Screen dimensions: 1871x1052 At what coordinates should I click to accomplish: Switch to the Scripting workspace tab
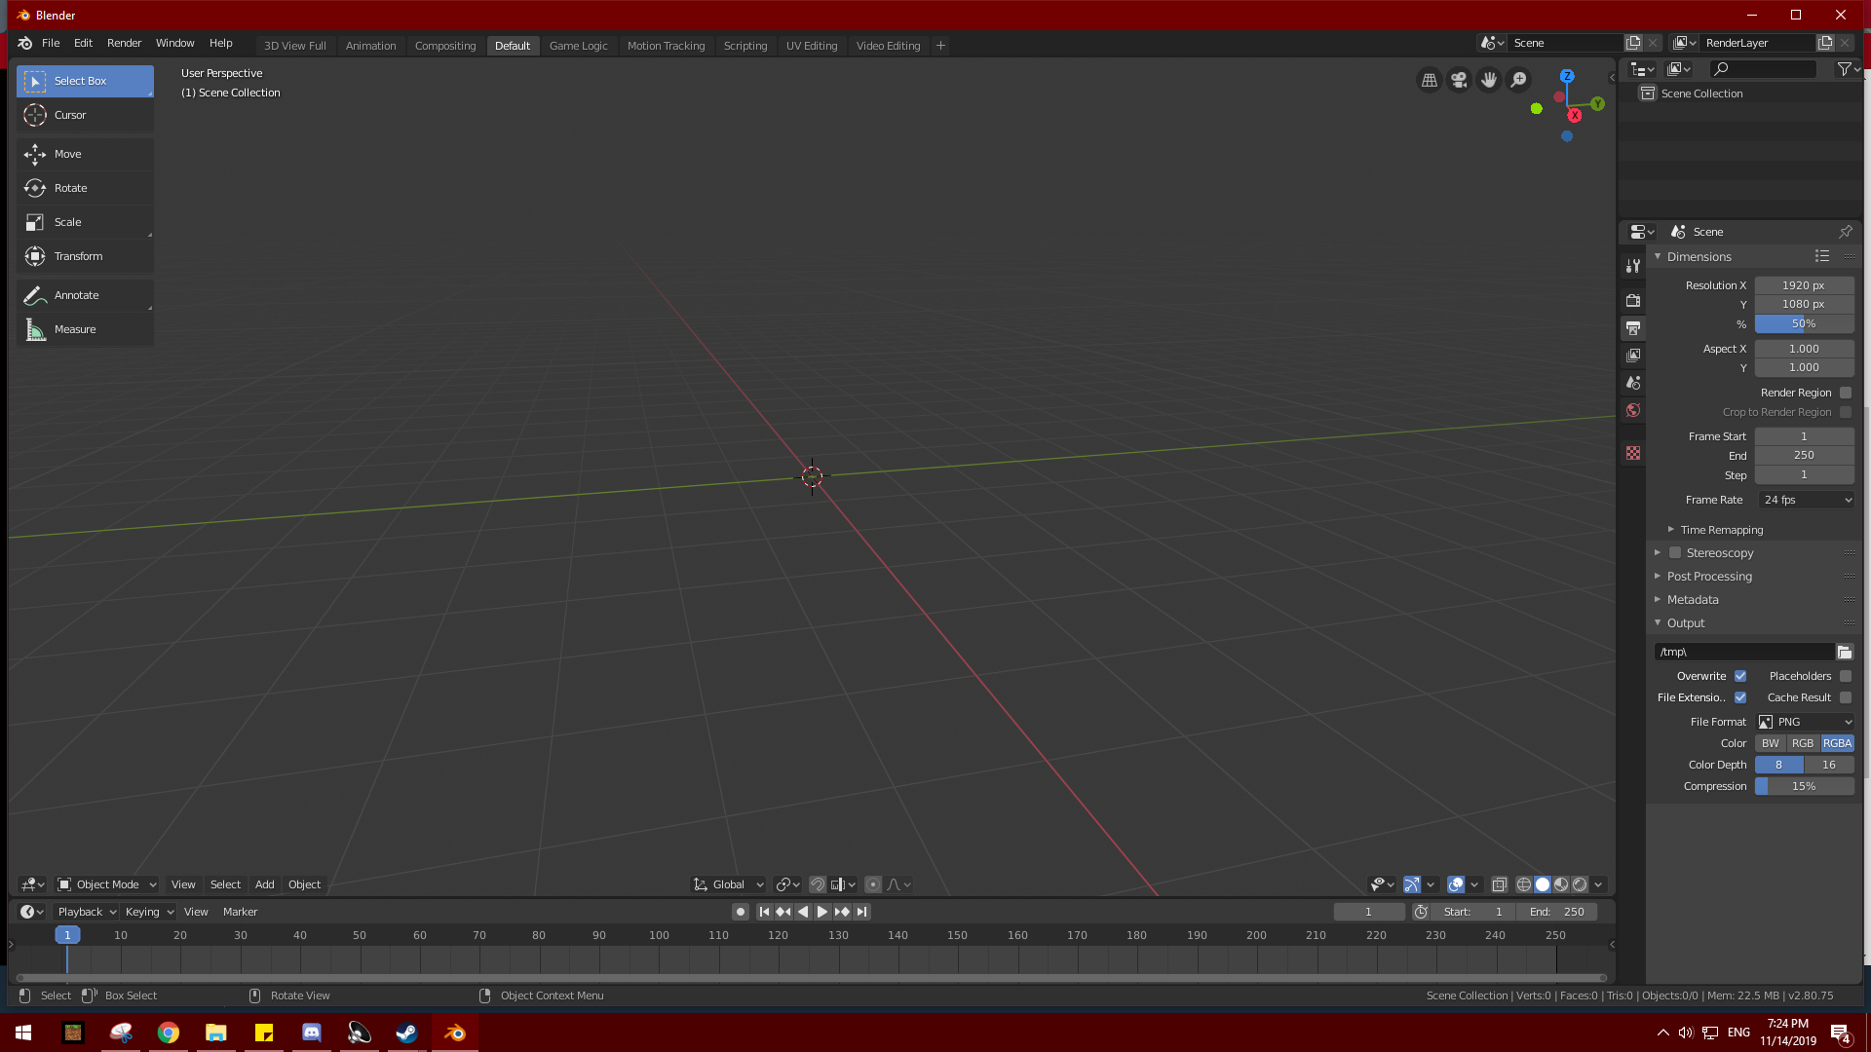tap(745, 46)
